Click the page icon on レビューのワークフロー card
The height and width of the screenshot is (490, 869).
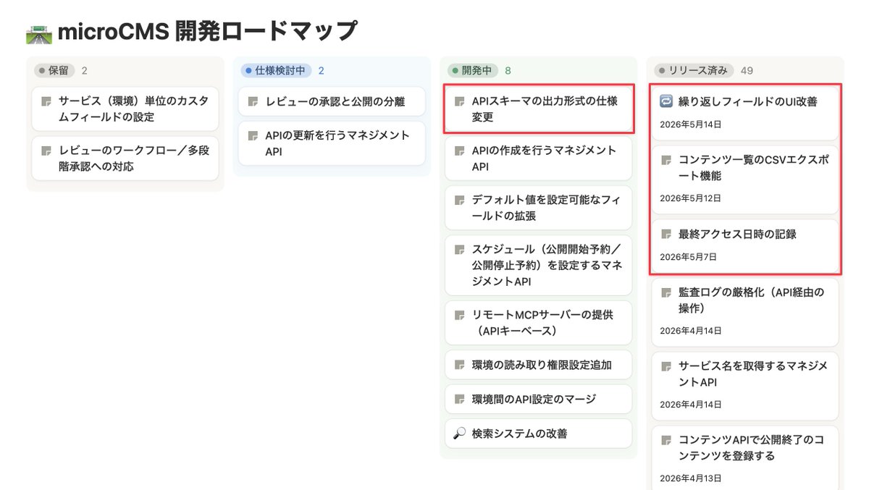[46, 151]
